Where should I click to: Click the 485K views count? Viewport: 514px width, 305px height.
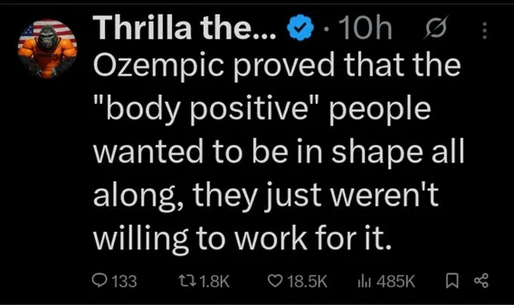[x=395, y=281]
